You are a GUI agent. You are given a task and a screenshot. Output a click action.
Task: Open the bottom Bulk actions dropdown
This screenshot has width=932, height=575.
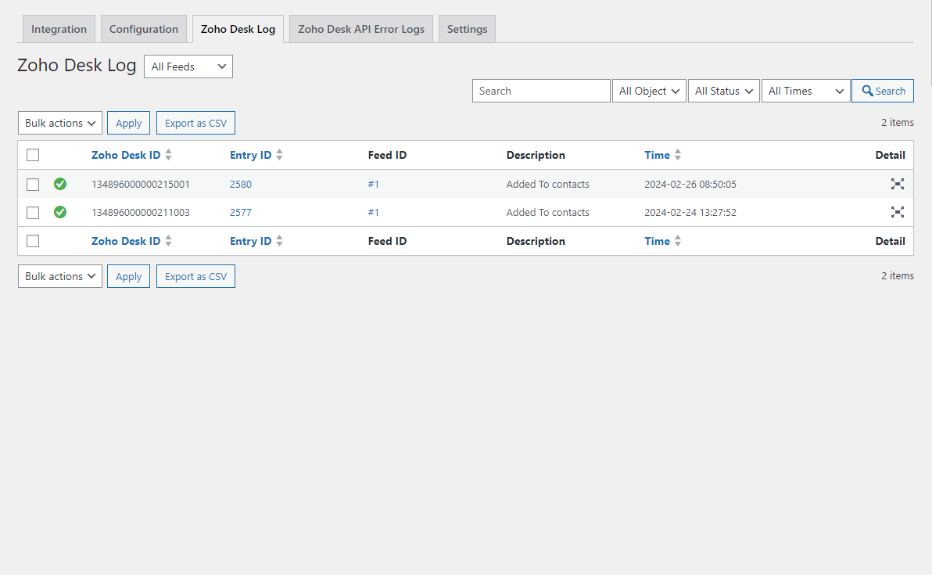[x=60, y=276]
